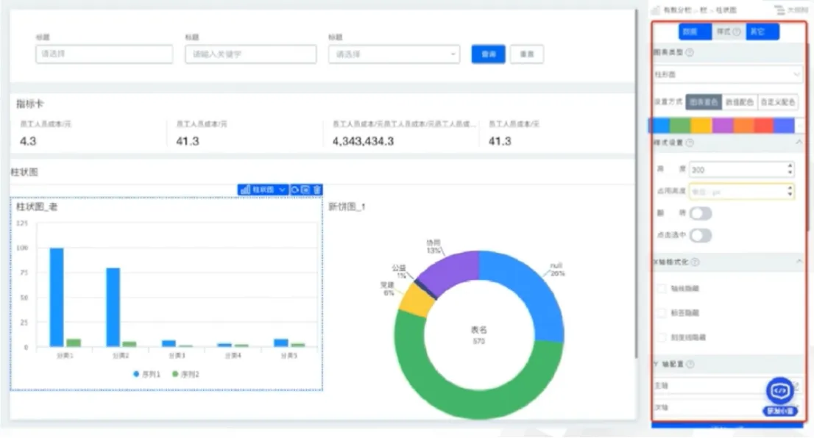Open the 柱形图 chart type dropdown

point(727,75)
